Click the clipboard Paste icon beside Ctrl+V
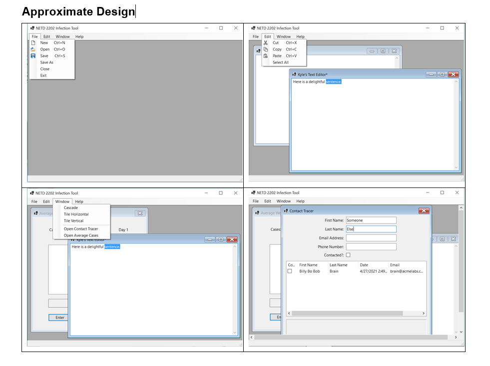This screenshot has width=490, height=366. 266,56
